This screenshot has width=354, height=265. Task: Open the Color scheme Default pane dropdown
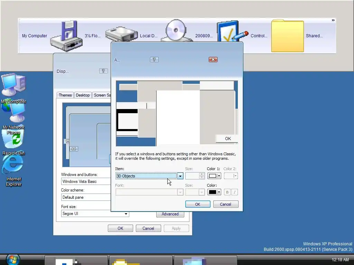[86, 197]
